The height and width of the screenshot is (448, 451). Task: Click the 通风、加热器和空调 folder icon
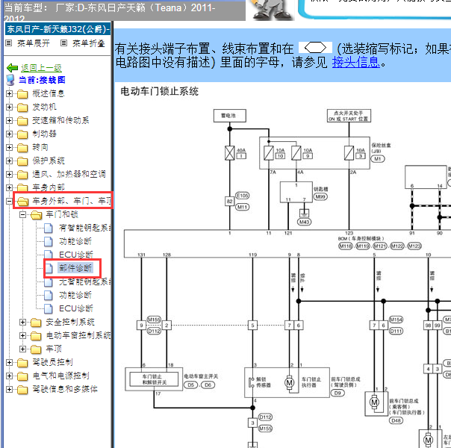click(22, 175)
